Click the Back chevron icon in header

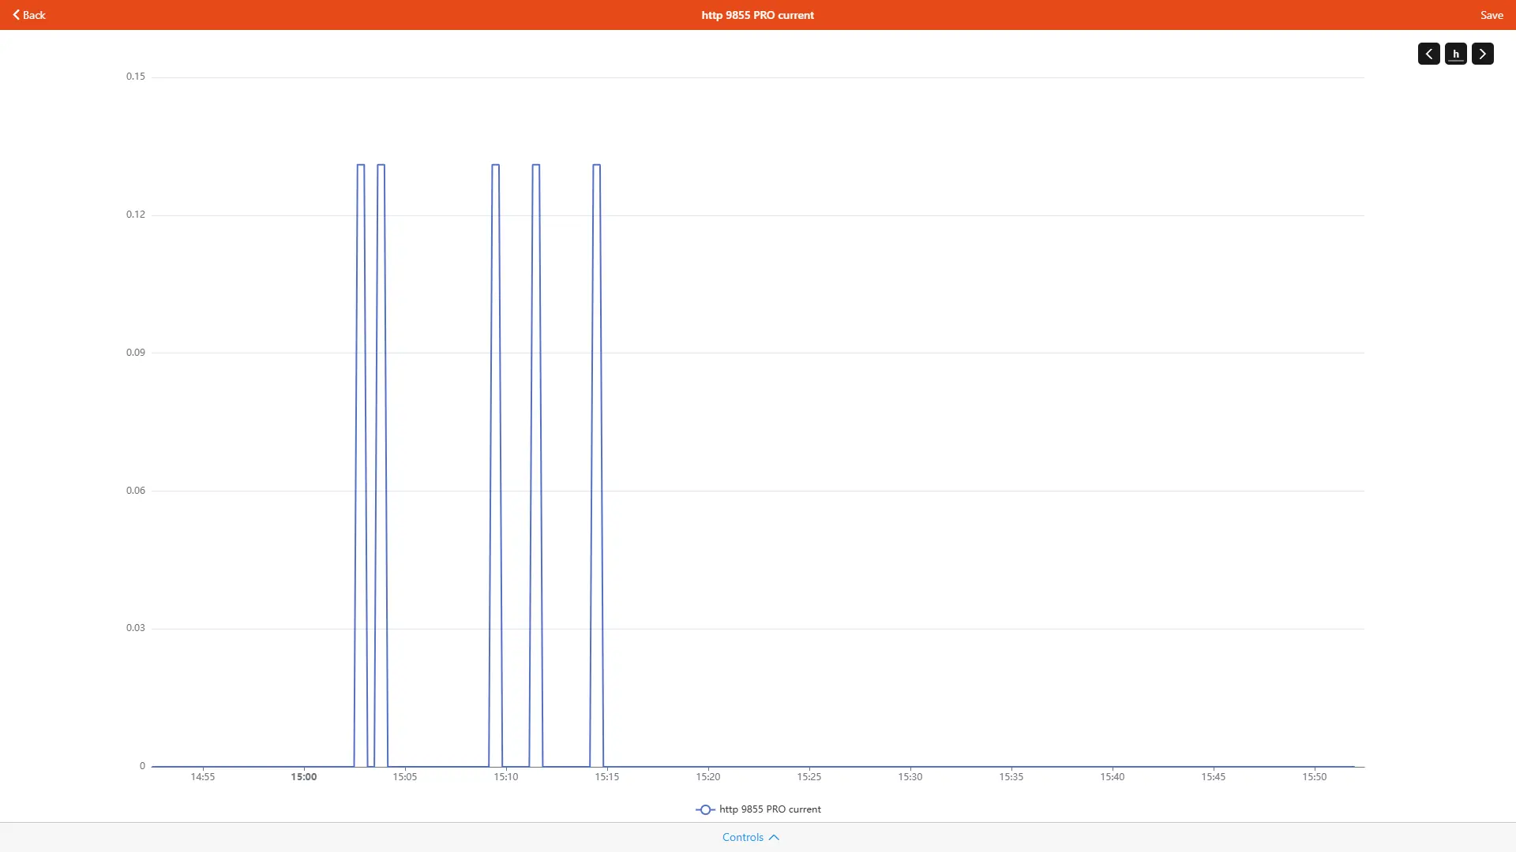(x=17, y=15)
